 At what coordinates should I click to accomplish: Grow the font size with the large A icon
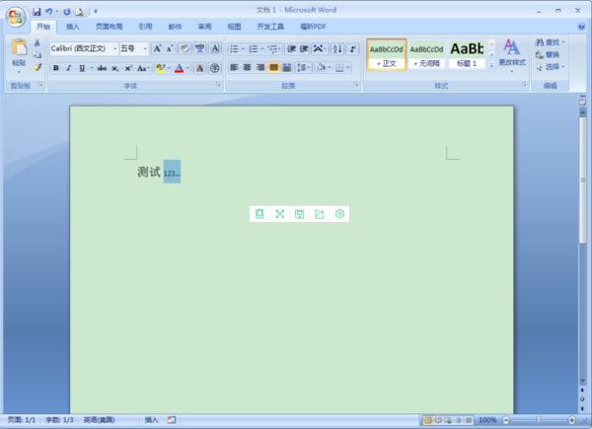tap(157, 48)
